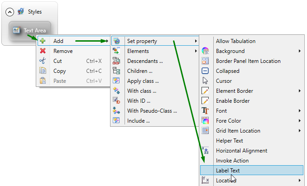This screenshot has height=186, width=307.
Task: Click the Horizontal Alignment icon
Action: tap(205, 151)
